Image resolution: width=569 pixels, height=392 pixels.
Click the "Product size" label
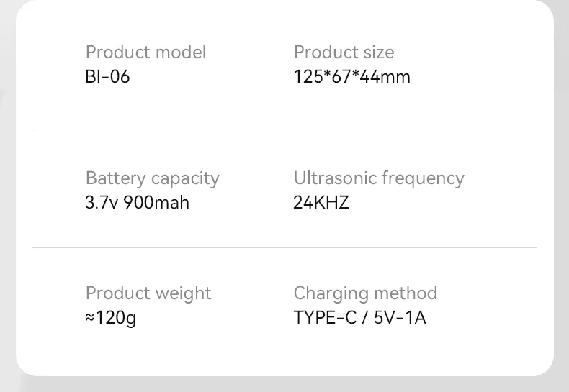point(344,53)
